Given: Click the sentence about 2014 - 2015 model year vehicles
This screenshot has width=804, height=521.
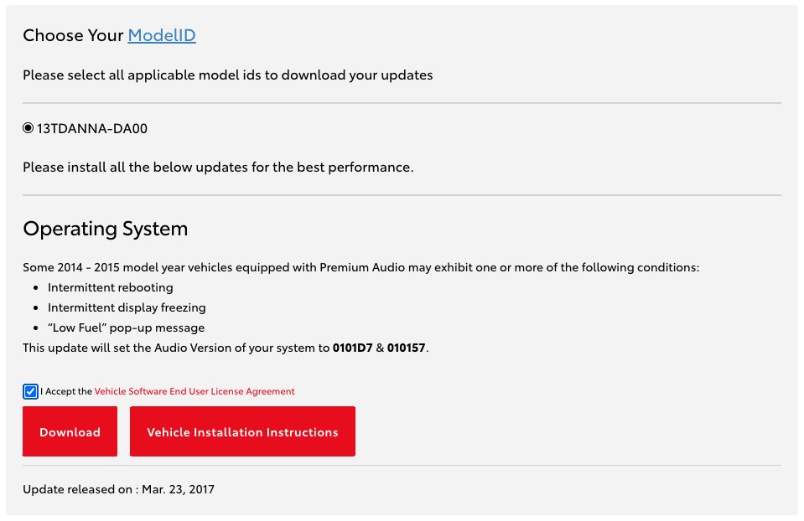Looking at the screenshot, I should coord(361,267).
